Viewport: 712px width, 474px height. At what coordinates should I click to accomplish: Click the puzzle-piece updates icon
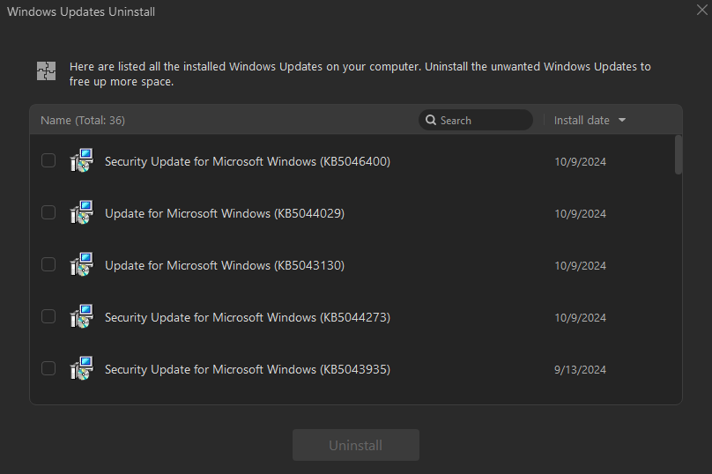(x=47, y=71)
